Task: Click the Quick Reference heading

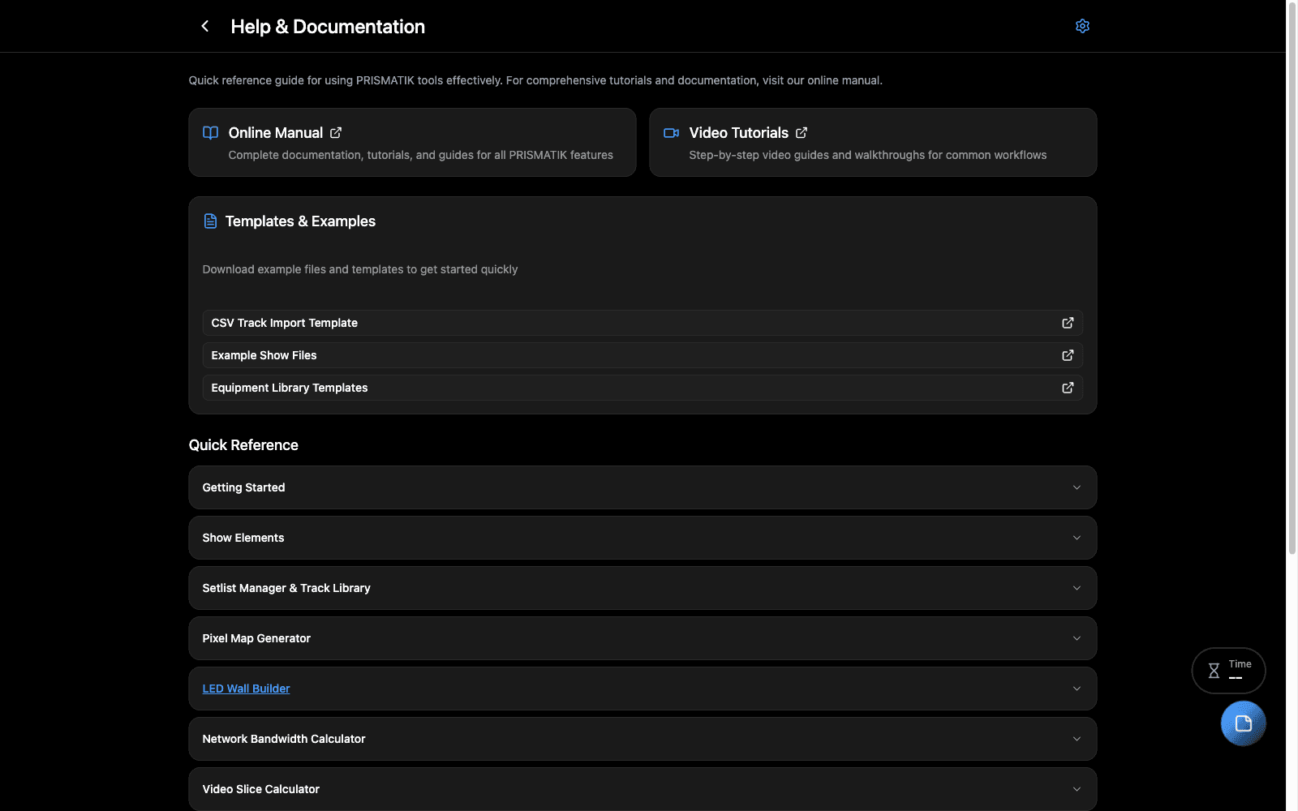Action: 243,445
